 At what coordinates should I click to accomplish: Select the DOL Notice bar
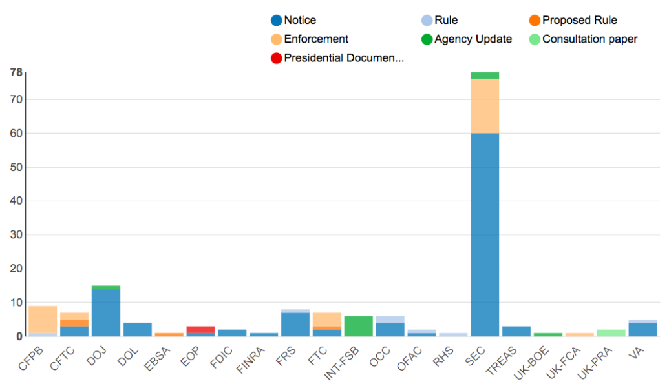[x=138, y=330]
